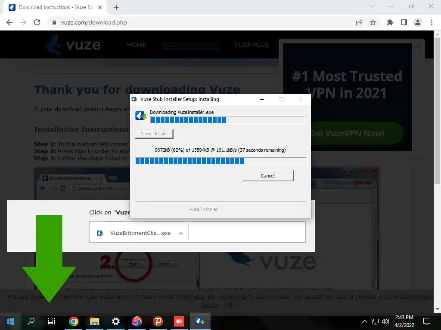Open a new browser tab

[x=116, y=7]
